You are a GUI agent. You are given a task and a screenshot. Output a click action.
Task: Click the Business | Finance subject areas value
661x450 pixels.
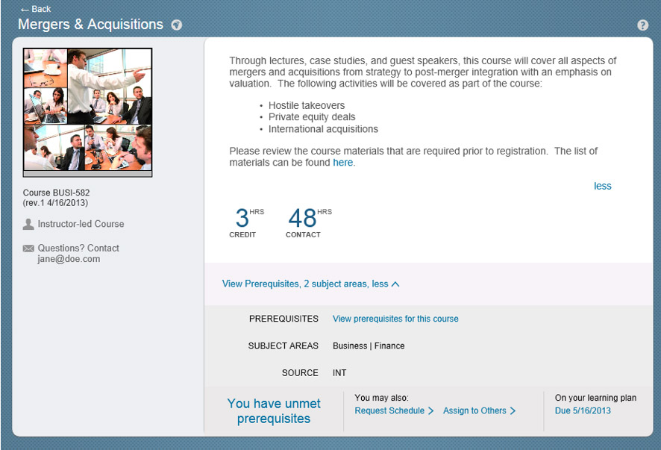(x=369, y=346)
